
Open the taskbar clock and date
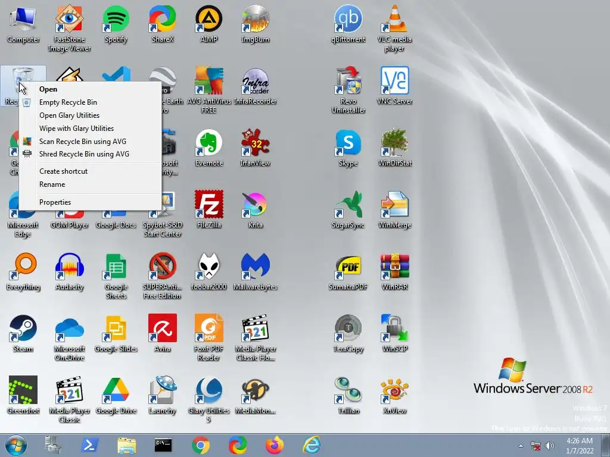[x=580, y=446]
